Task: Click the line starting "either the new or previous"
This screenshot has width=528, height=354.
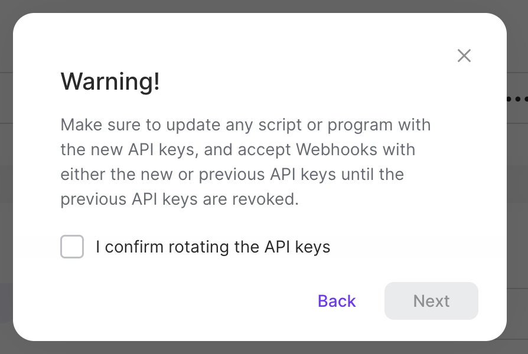Action: click(232, 175)
